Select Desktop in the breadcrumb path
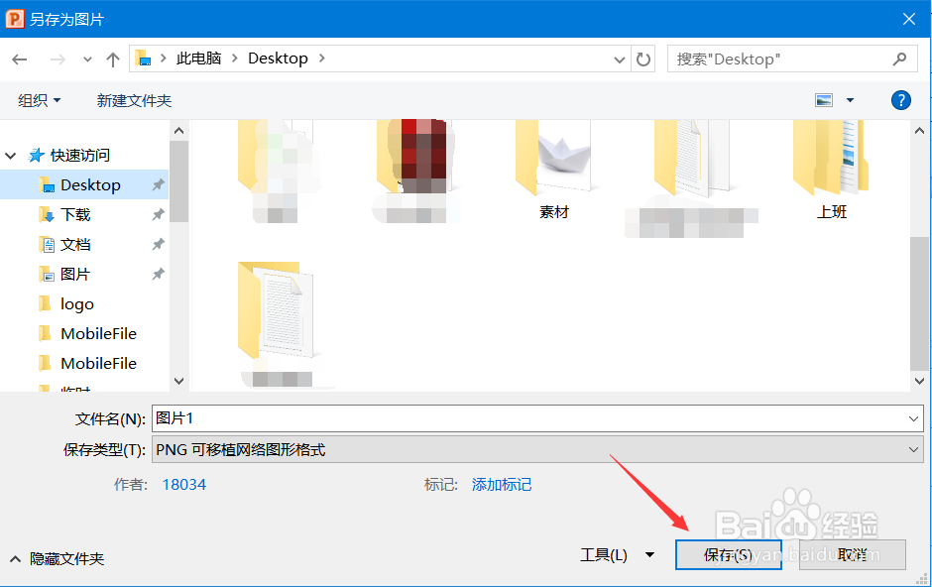Screen dimensions: 932x587 tap(278, 58)
